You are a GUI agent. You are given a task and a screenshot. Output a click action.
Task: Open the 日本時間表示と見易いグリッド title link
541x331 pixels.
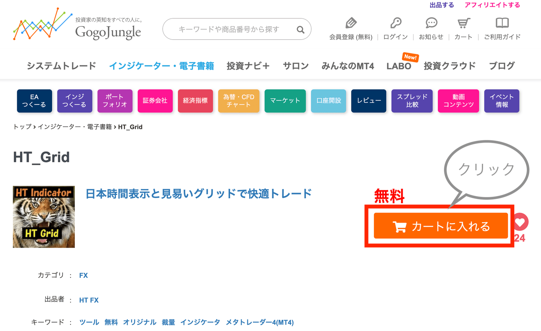point(199,194)
